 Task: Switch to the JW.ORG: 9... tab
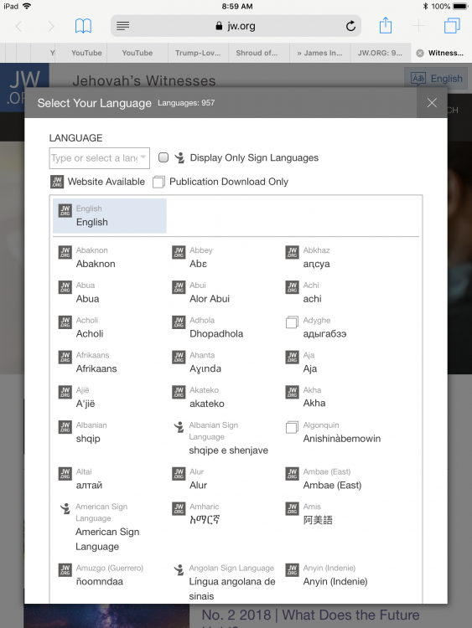point(380,53)
